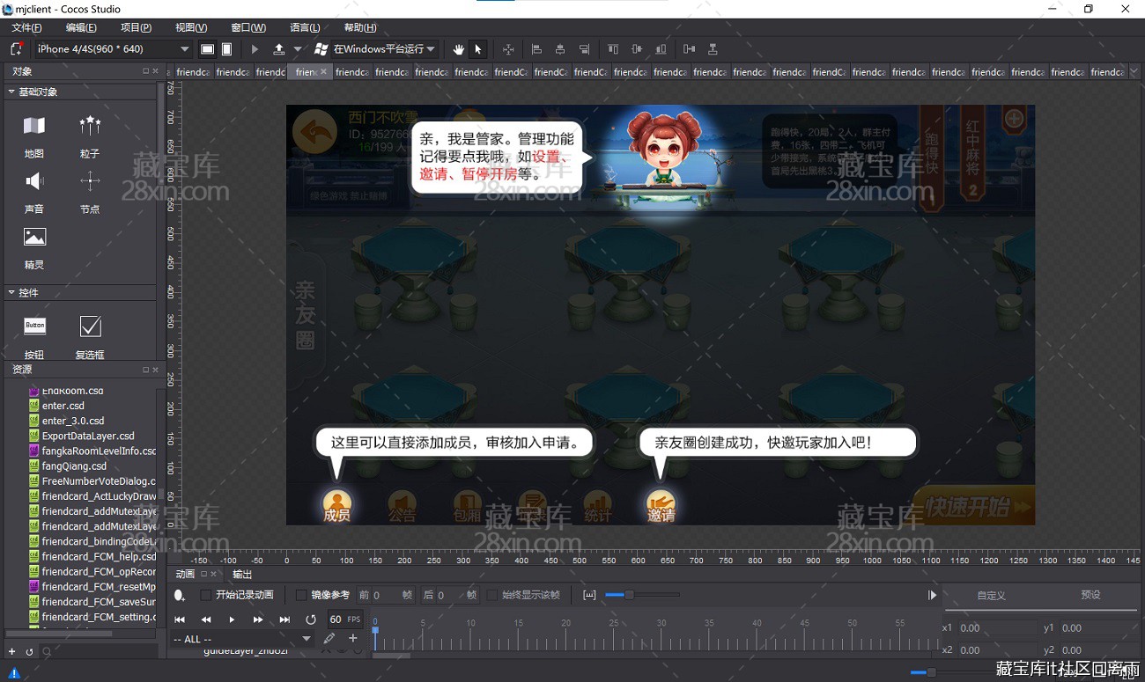
Task: Check the 始终显示该帧 option
Action: click(x=492, y=595)
